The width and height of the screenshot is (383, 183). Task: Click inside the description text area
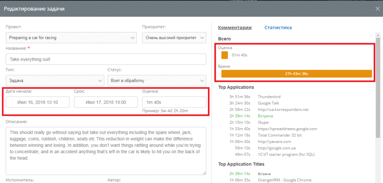click(x=106, y=151)
